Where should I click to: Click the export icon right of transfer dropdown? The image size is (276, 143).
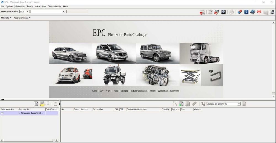tap(244, 104)
